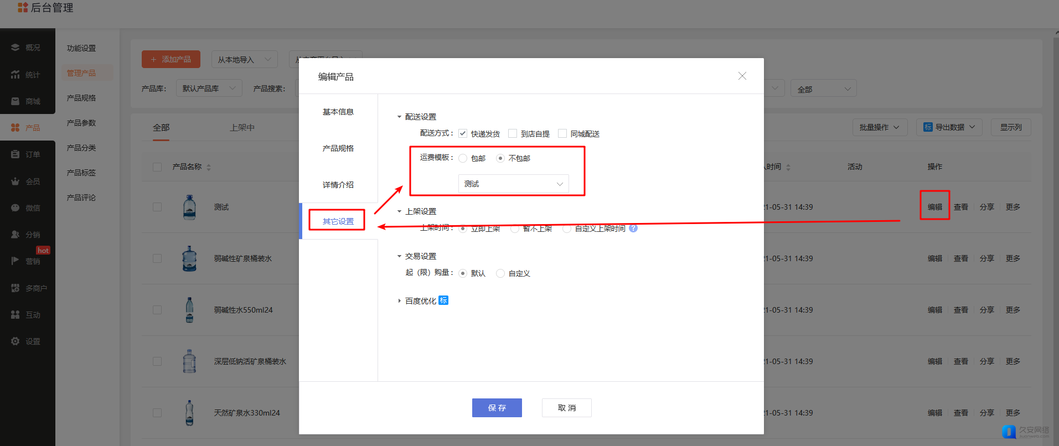The height and width of the screenshot is (446, 1059).
Task: Collapse the 配送设置 section
Action: [399, 117]
